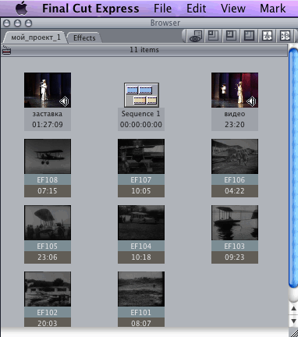The image size is (298, 337).
Task: Select the EF104 clip thumbnail
Action: pos(141,222)
